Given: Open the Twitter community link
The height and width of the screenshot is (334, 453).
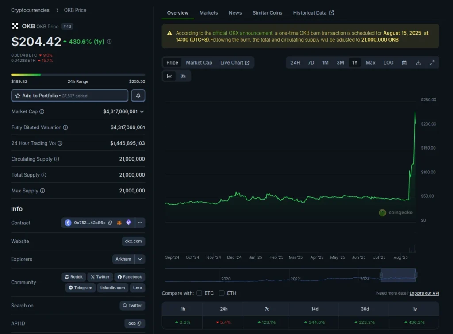Looking at the screenshot, I should pos(100,277).
